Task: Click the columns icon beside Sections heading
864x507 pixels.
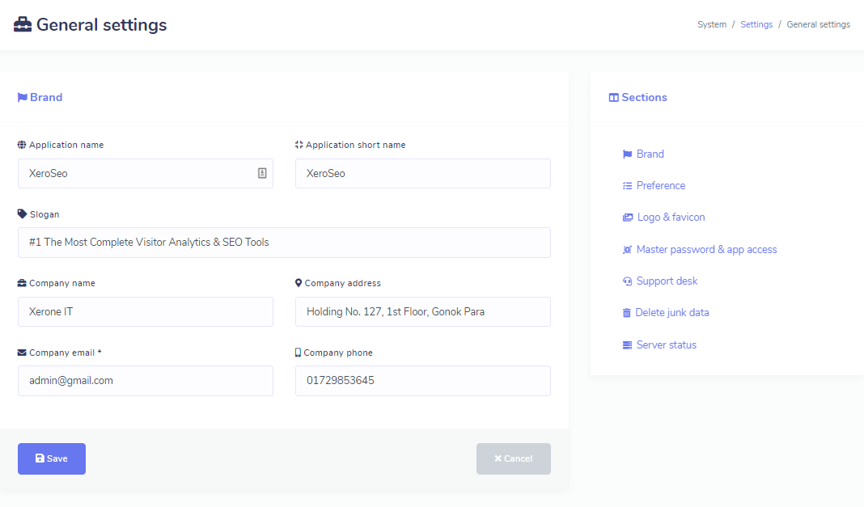Action: (x=613, y=98)
